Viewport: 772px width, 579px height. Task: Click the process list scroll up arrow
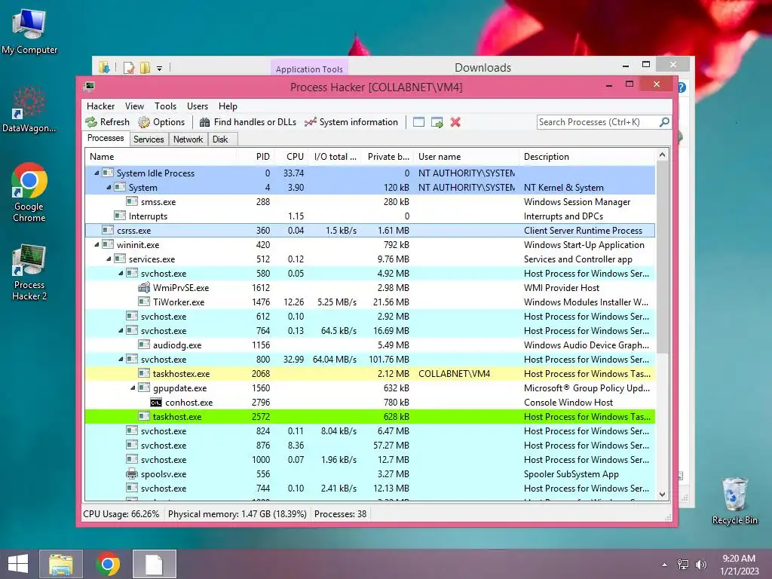662,155
